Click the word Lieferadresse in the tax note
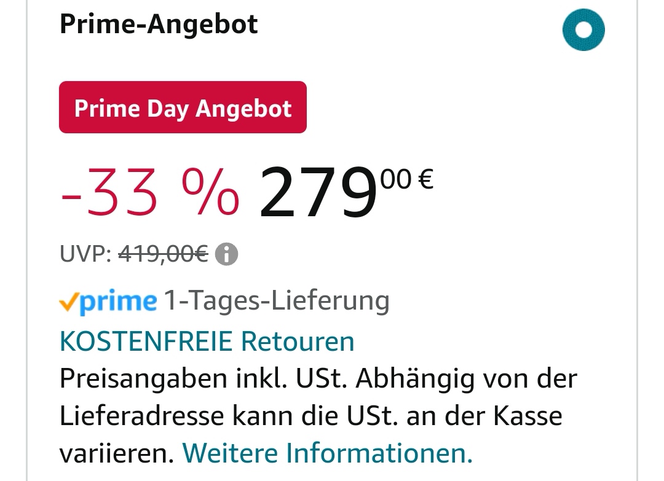This screenshot has height=481, width=664. [141, 416]
